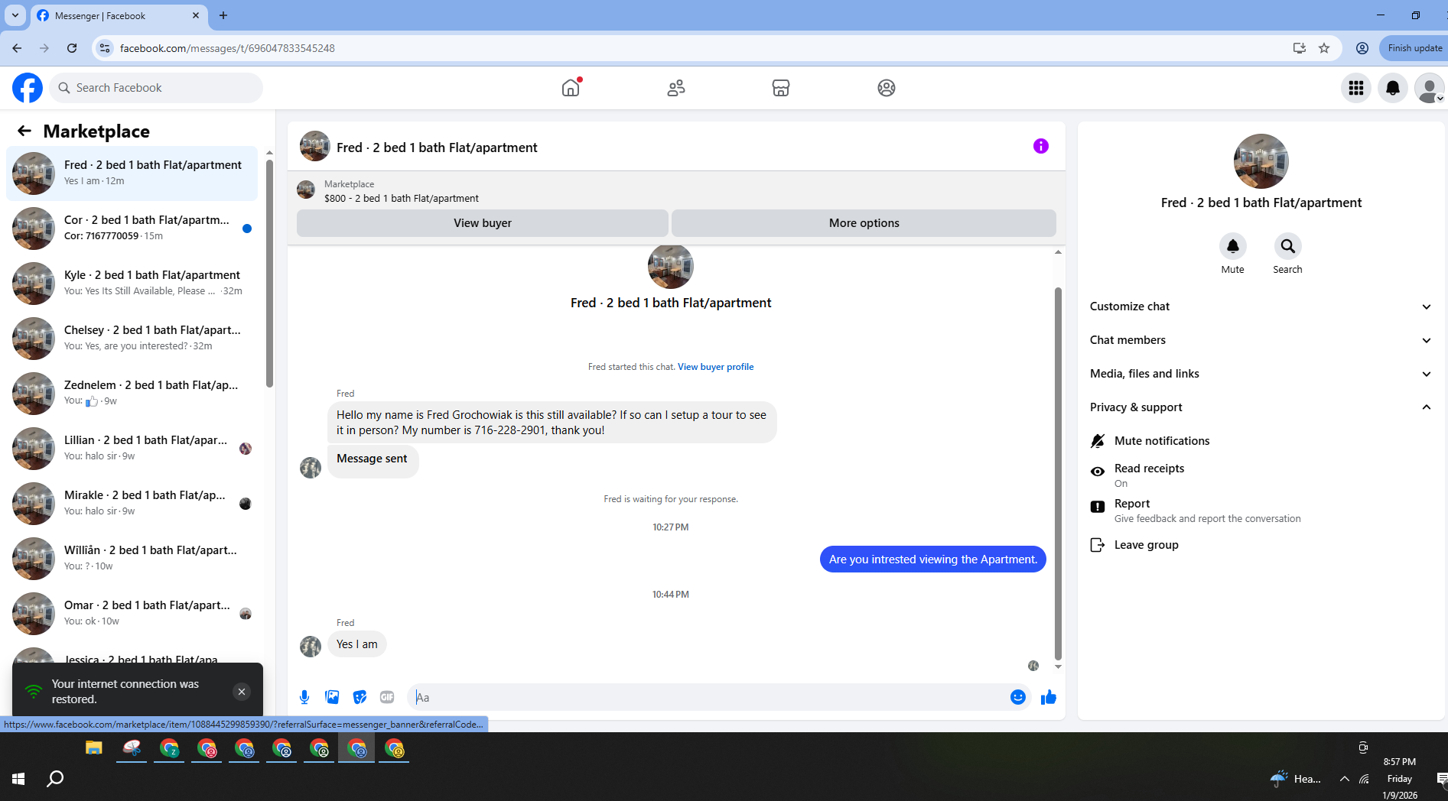
Task: Expand Media, files and links section
Action: [x=1261, y=374]
